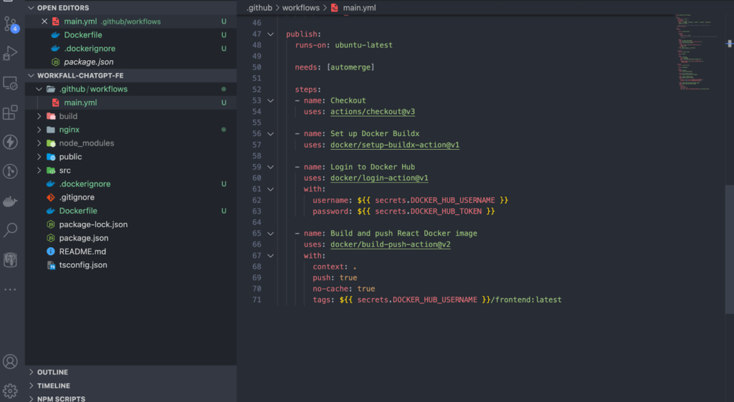This screenshot has height=402, width=734.
Task: Place cursor on 'runs-on: ubuntu-latest' text
Action: coord(343,45)
